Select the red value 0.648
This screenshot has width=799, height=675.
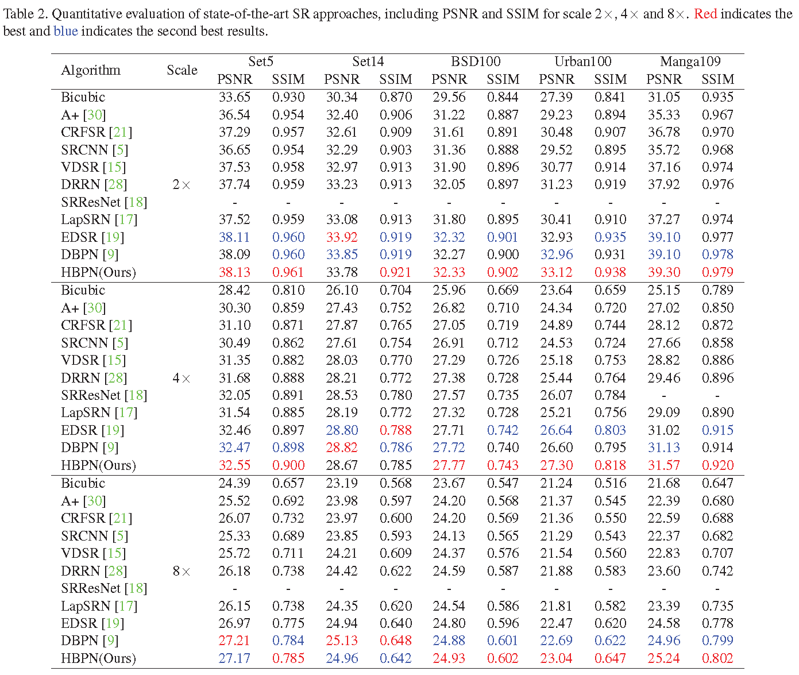click(396, 641)
